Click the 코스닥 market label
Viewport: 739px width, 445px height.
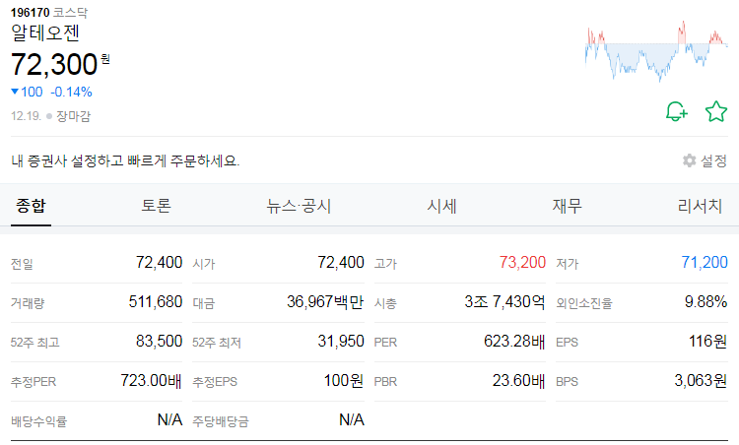[x=70, y=12]
